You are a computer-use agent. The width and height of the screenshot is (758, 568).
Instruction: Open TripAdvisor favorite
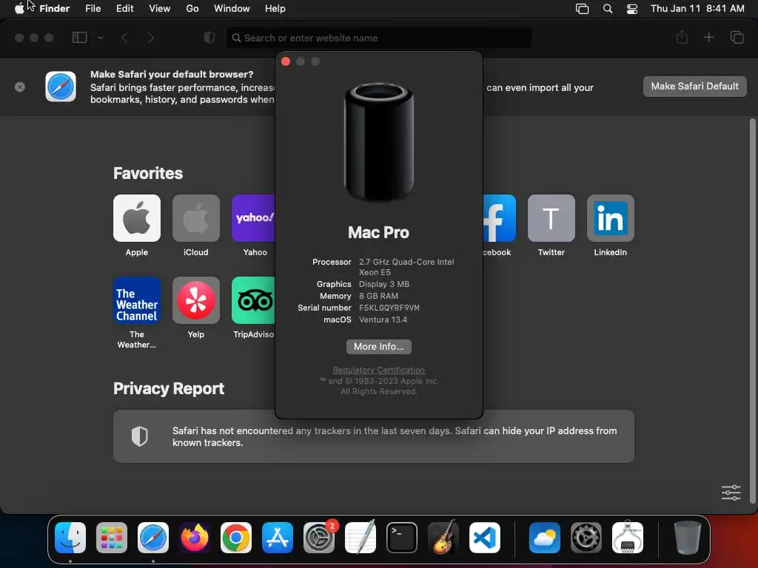pos(253,300)
